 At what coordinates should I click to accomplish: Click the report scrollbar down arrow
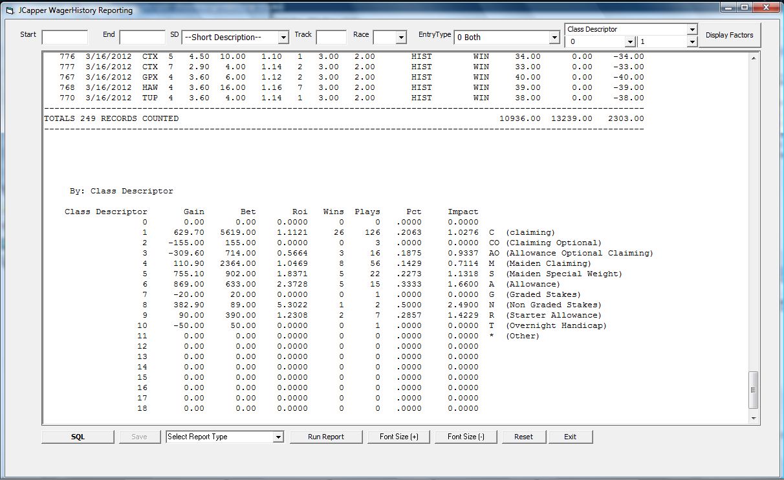click(753, 419)
